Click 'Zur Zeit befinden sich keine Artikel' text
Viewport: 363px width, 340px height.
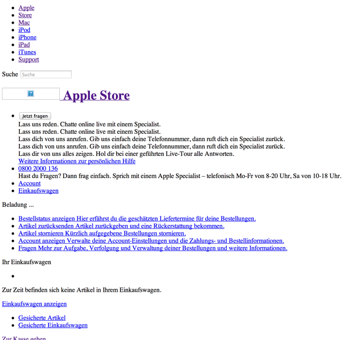(82, 290)
